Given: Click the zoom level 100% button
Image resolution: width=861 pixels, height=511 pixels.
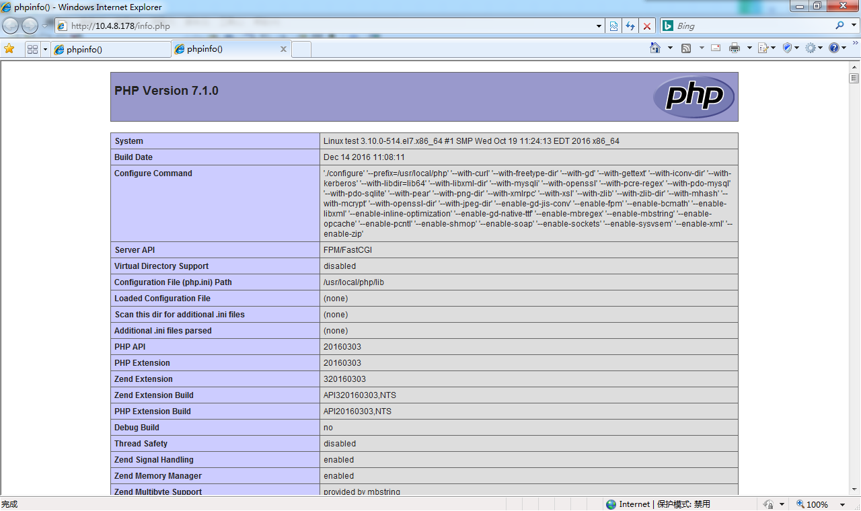Looking at the screenshot, I should pyautogui.click(x=813, y=504).
